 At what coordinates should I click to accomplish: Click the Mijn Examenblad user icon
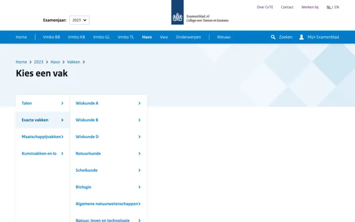(302, 37)
